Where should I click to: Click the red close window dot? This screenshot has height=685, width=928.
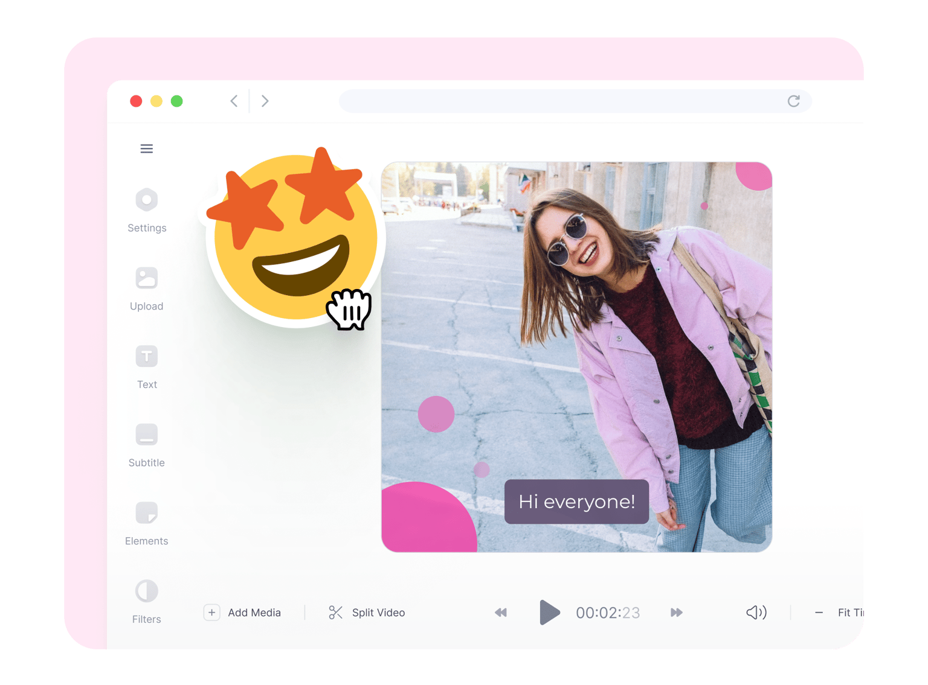(x=136, y=101)
